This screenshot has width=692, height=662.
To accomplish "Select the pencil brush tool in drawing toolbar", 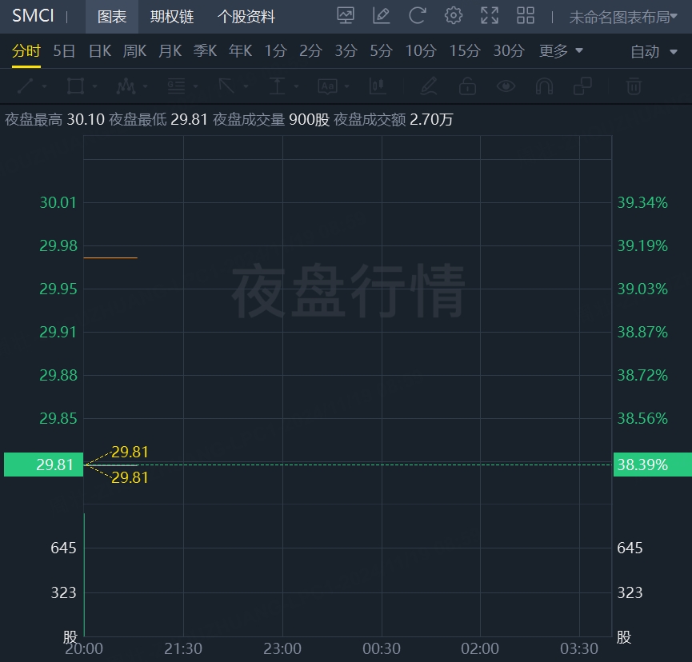I will (x=429, y=86).
